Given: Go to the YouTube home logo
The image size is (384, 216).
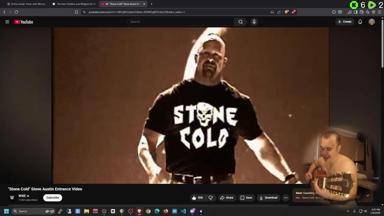Looking at the screenshot, I should [24, 22].
